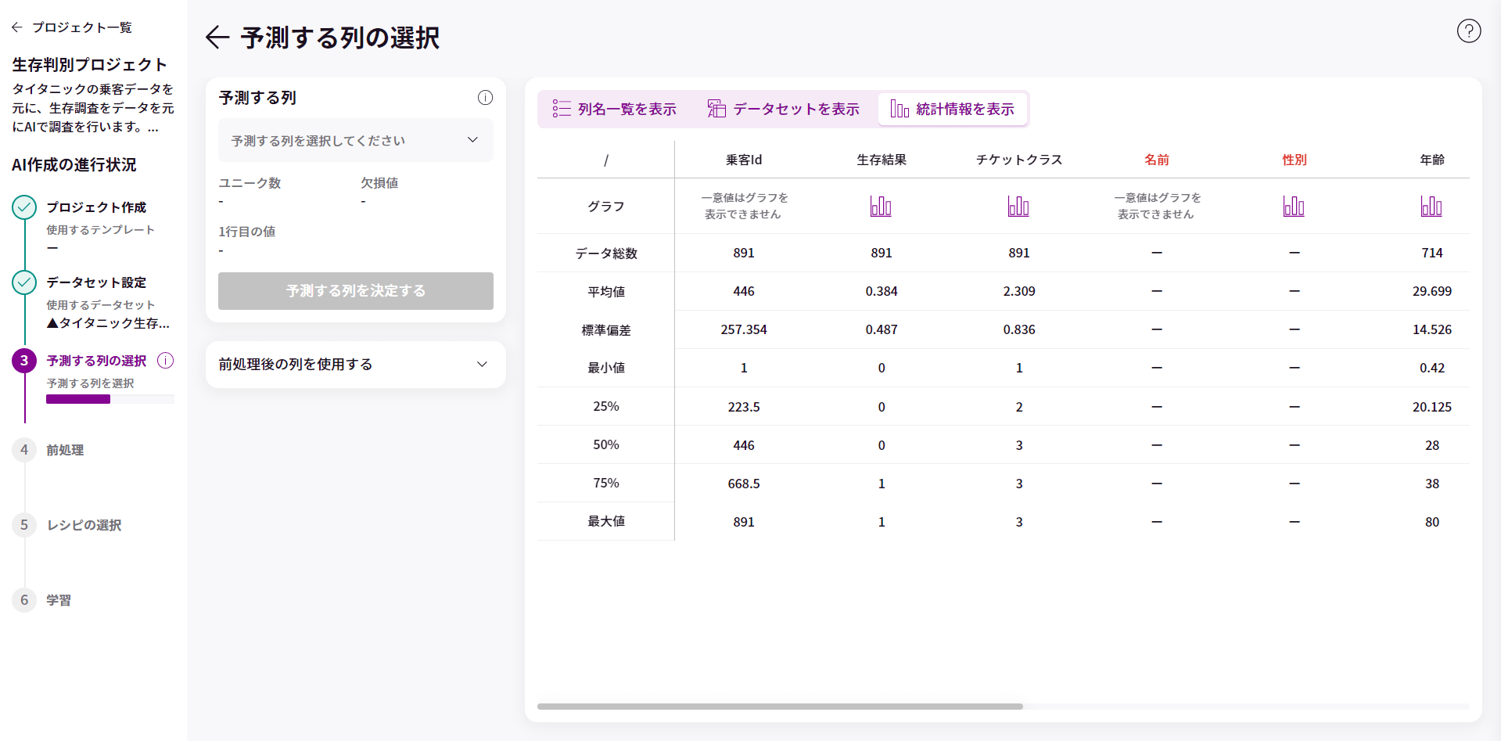Click the 14.526 cell in 年齢 column

(1432, 330)
